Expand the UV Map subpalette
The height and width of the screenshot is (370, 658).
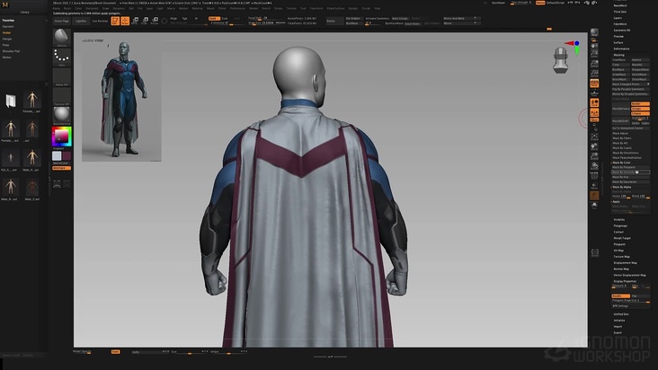(x=618, y=251)
